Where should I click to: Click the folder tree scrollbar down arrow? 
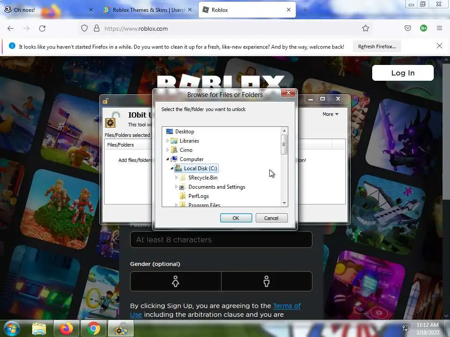(284, 203)
